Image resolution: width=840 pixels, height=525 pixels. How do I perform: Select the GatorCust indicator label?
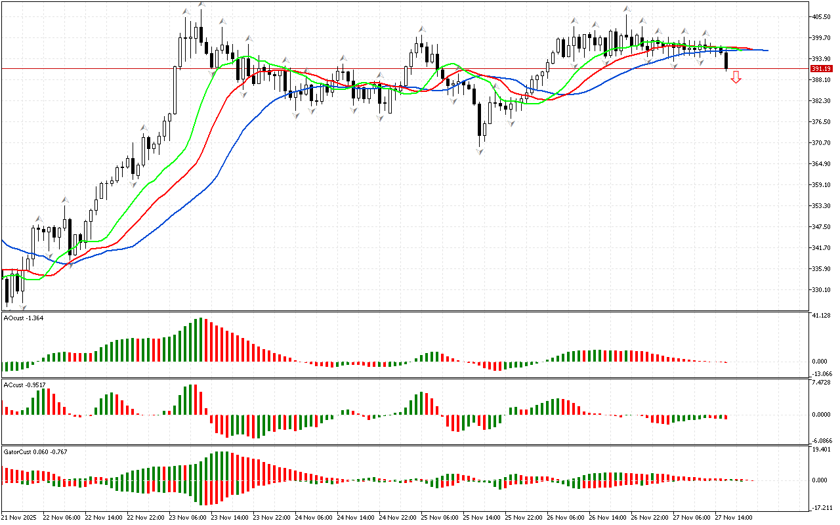click(x=35, y=451)
